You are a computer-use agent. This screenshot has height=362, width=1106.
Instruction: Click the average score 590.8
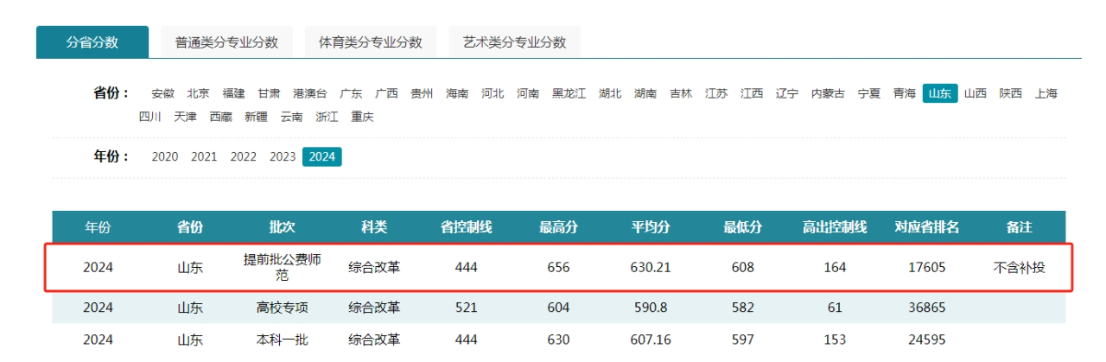click(x=651, y=308)
